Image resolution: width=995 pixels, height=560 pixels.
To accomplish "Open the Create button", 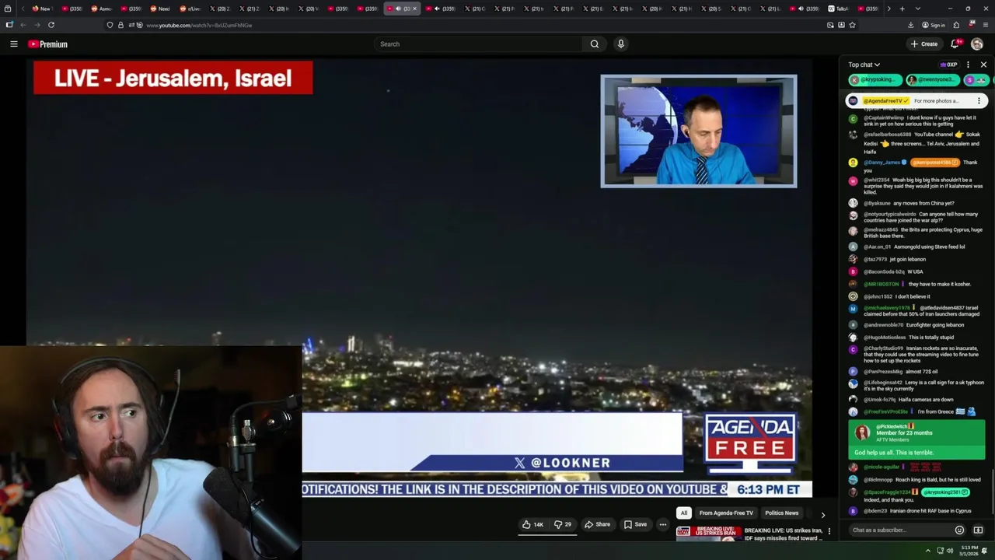I will tap(924, 44).
